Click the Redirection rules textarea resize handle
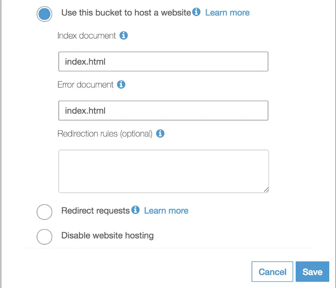 point(266,190)
